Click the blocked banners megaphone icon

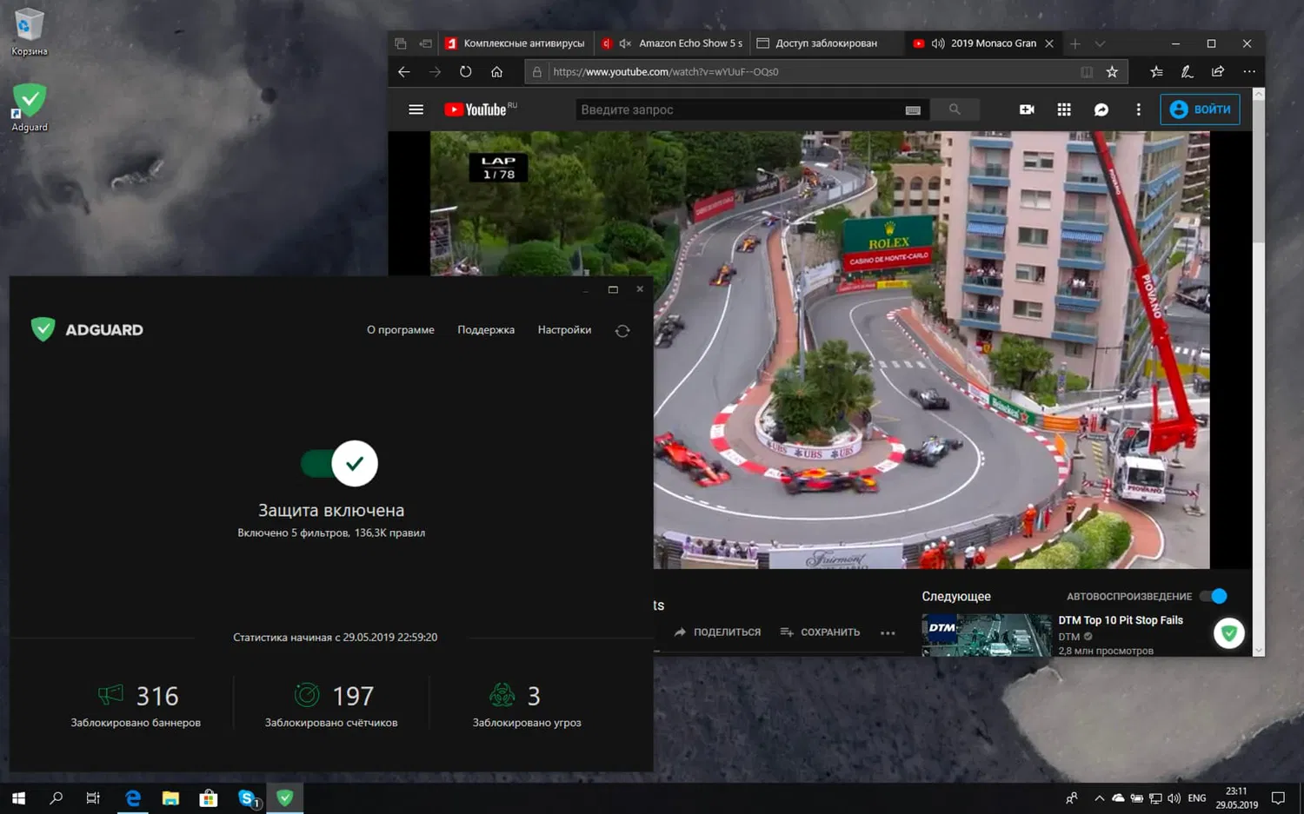coord(110,695)
